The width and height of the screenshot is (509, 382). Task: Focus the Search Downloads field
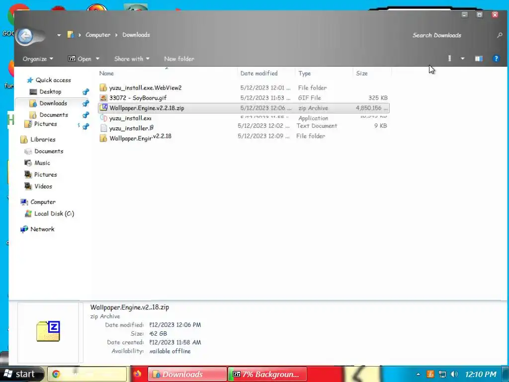pyautogui.click(x=436, y=35)
